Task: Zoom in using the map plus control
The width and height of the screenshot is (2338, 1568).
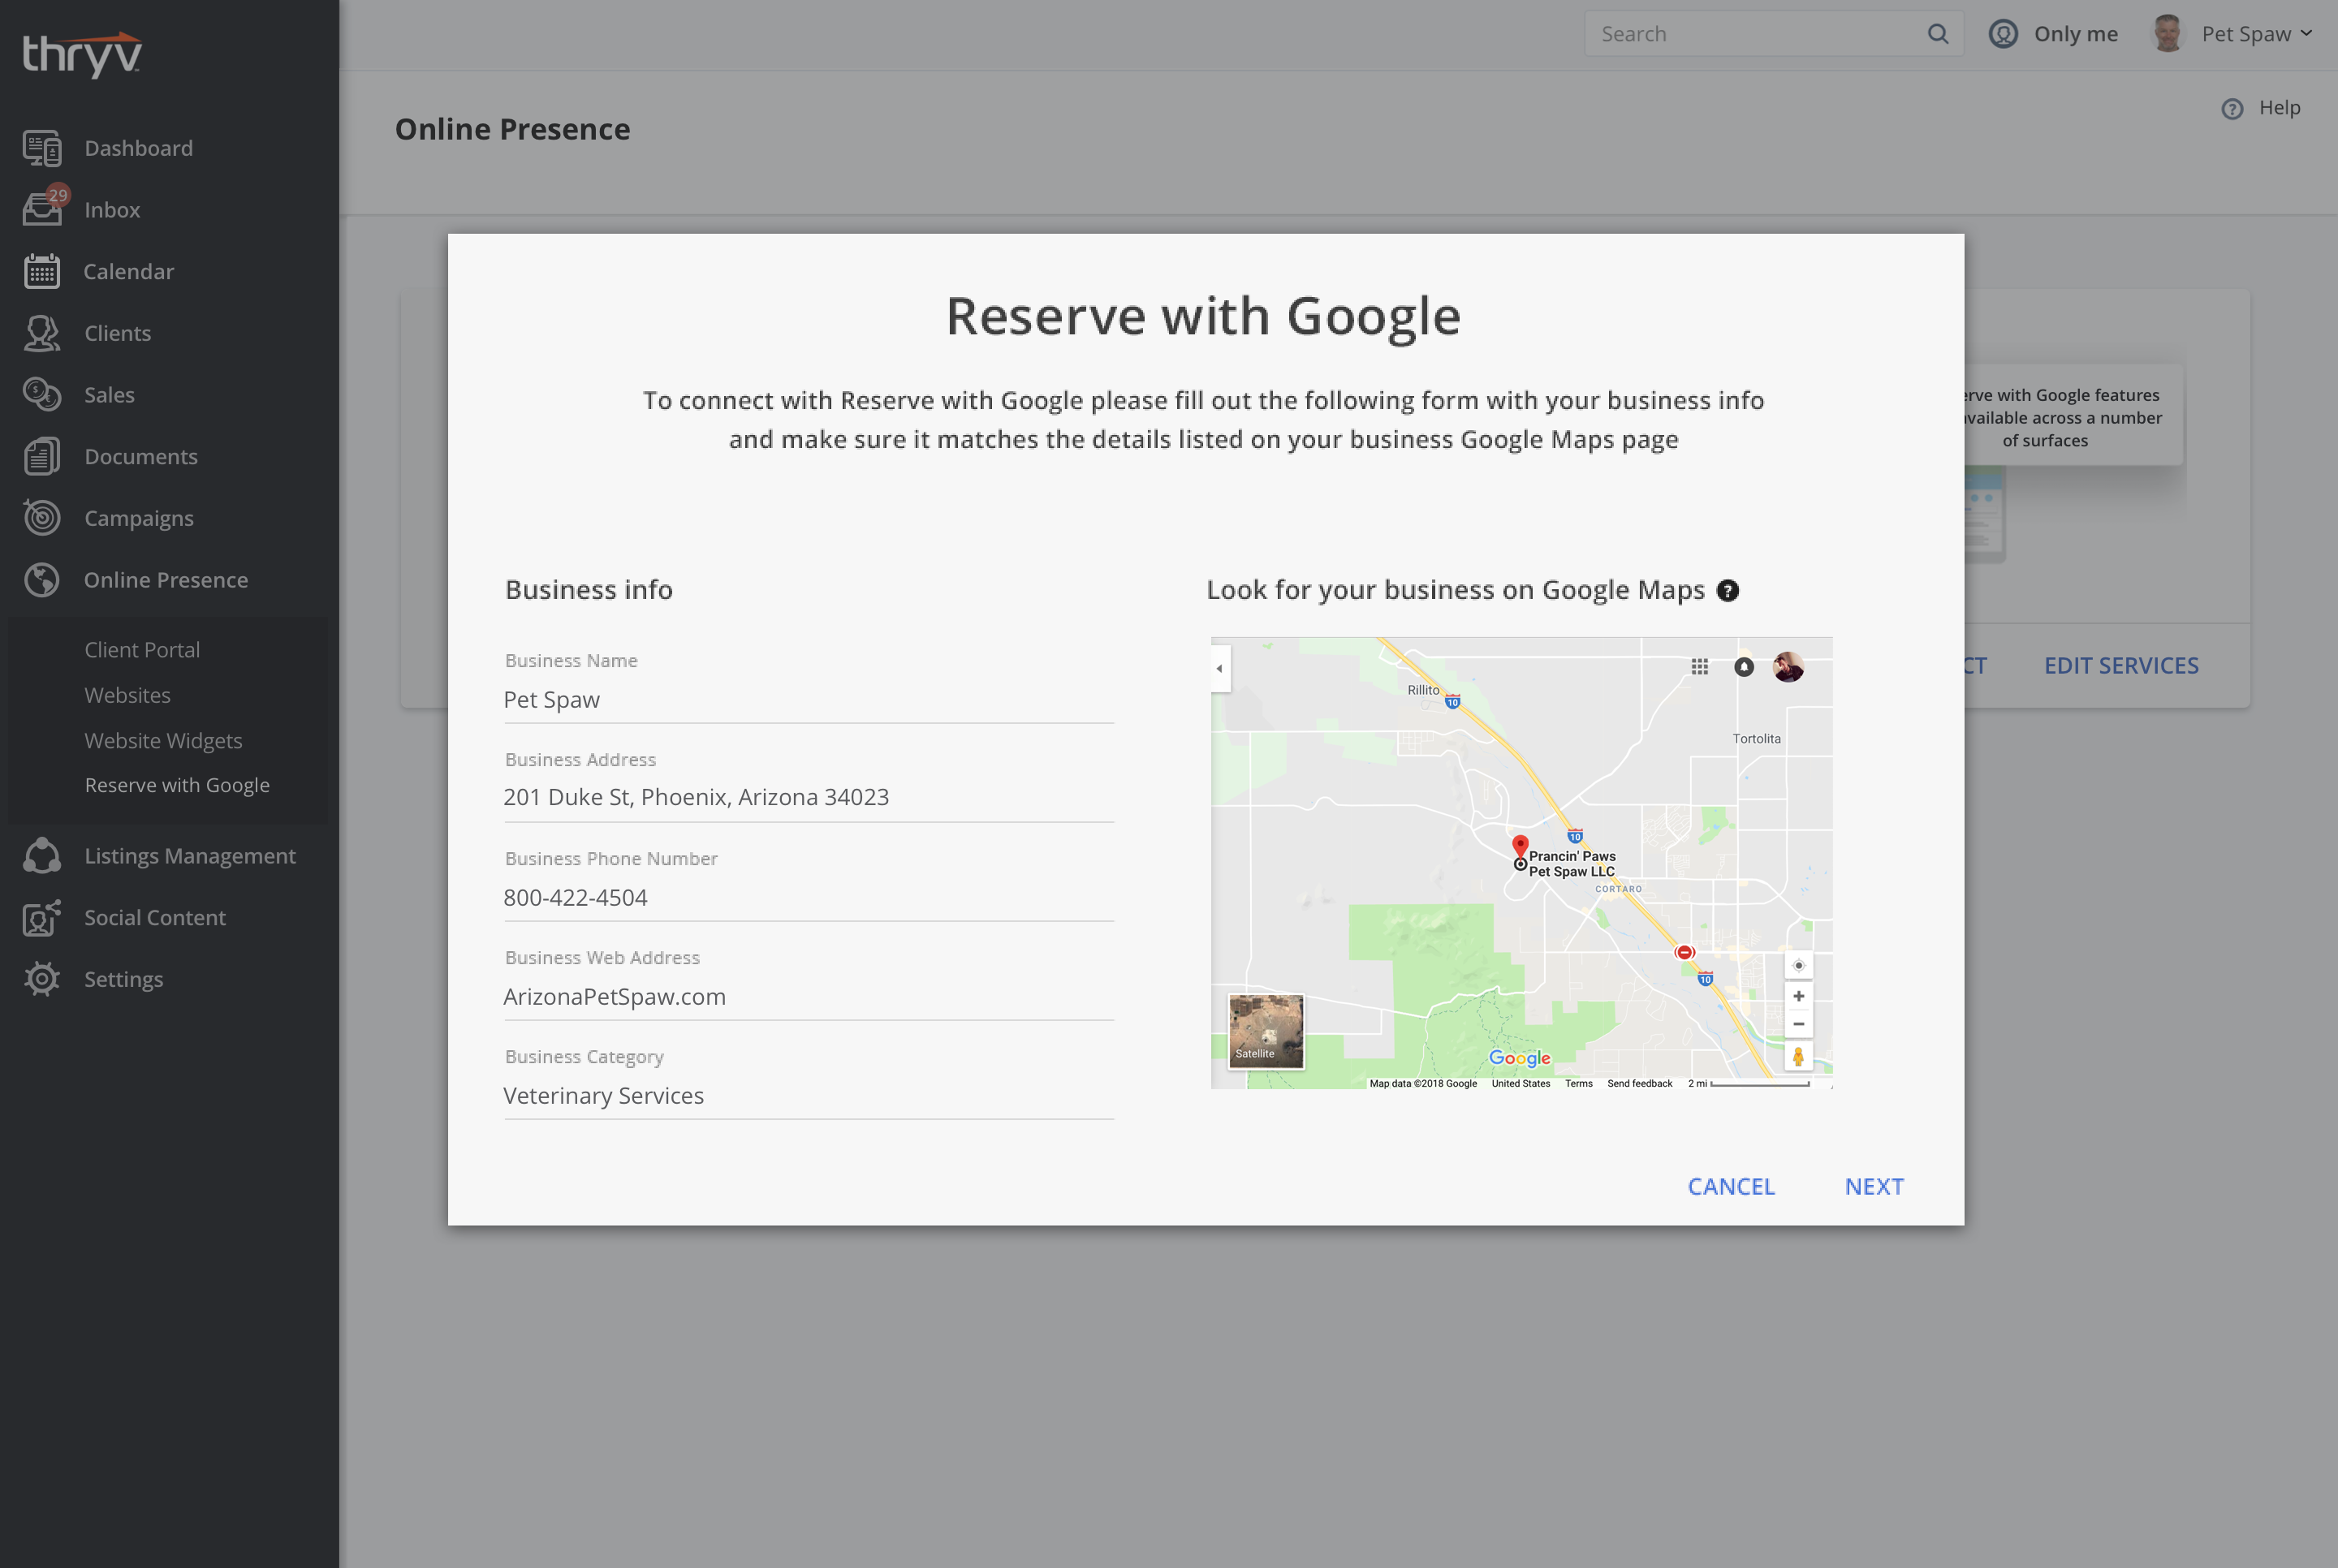Action: tap(1798, 995)
